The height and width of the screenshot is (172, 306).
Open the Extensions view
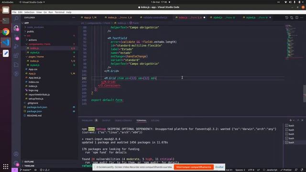click(16, 55)
